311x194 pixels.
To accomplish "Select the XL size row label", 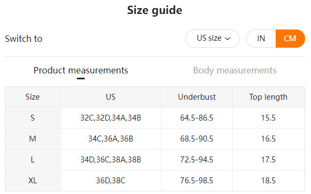I will tap(33, 181).
